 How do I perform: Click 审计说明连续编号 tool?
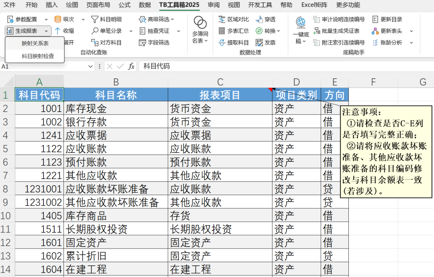tap(339, 19)
